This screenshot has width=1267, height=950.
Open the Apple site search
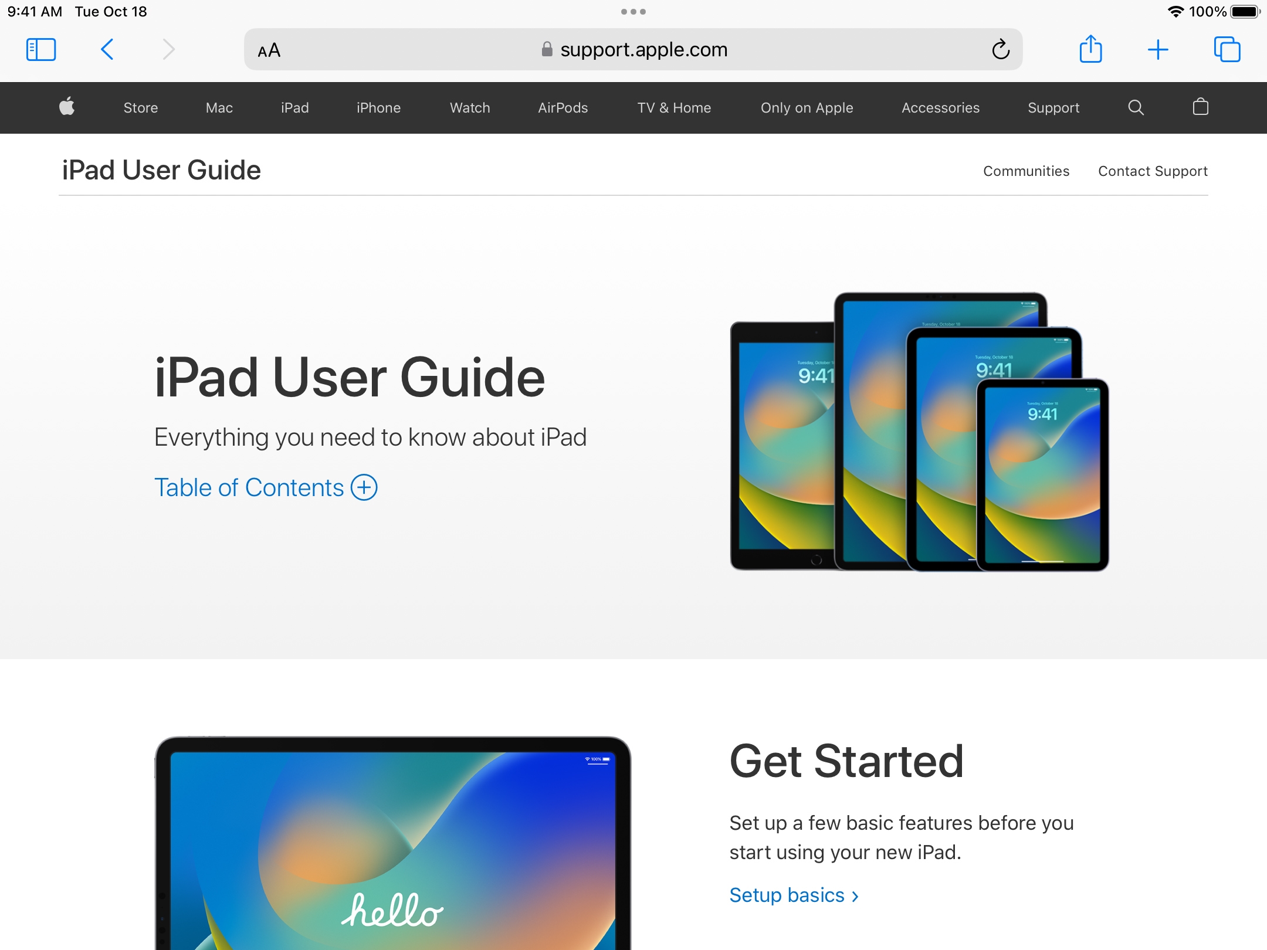pos(1136,107)
